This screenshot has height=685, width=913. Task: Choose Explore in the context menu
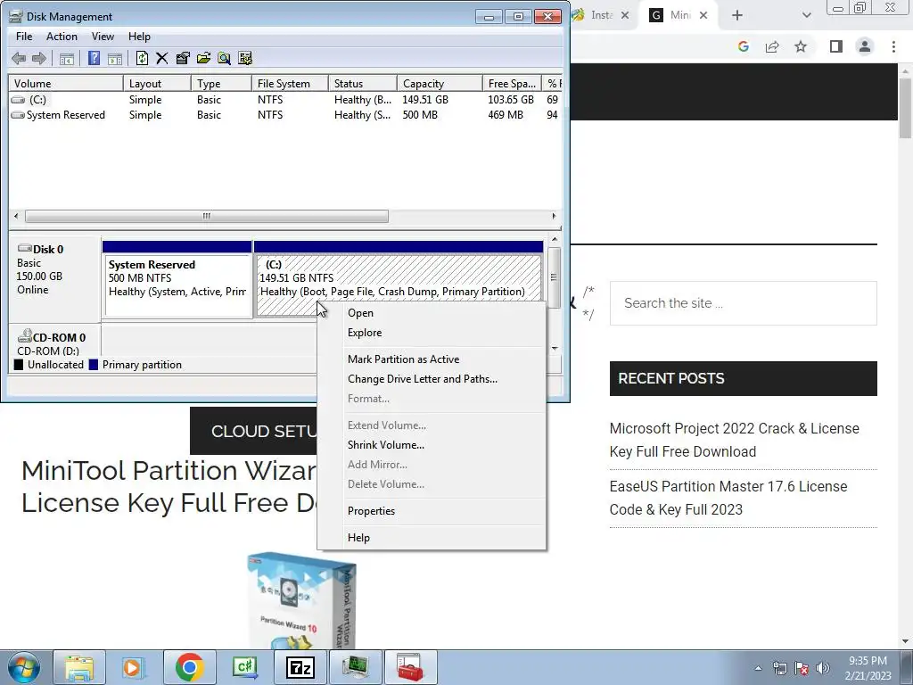432,333
